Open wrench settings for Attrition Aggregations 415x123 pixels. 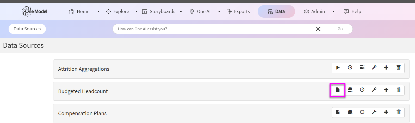(x=374, y=68)
